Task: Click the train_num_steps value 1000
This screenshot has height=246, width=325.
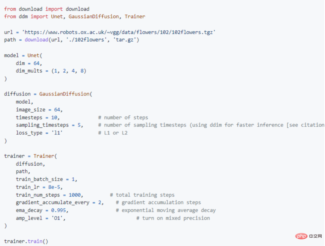Action: pos(75,195)
